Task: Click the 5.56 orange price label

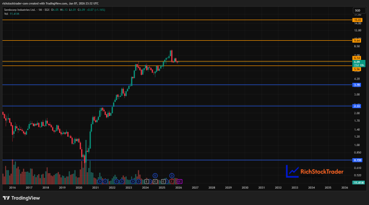Action: coord(357,69)
